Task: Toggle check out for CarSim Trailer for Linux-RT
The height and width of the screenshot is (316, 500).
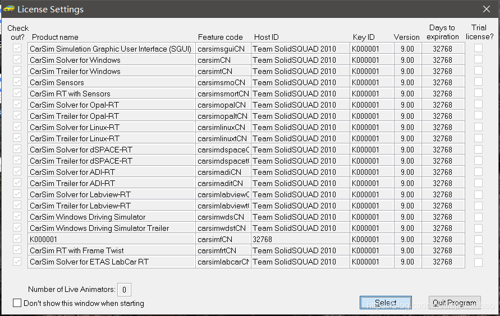Action: [x=17, y=138]
